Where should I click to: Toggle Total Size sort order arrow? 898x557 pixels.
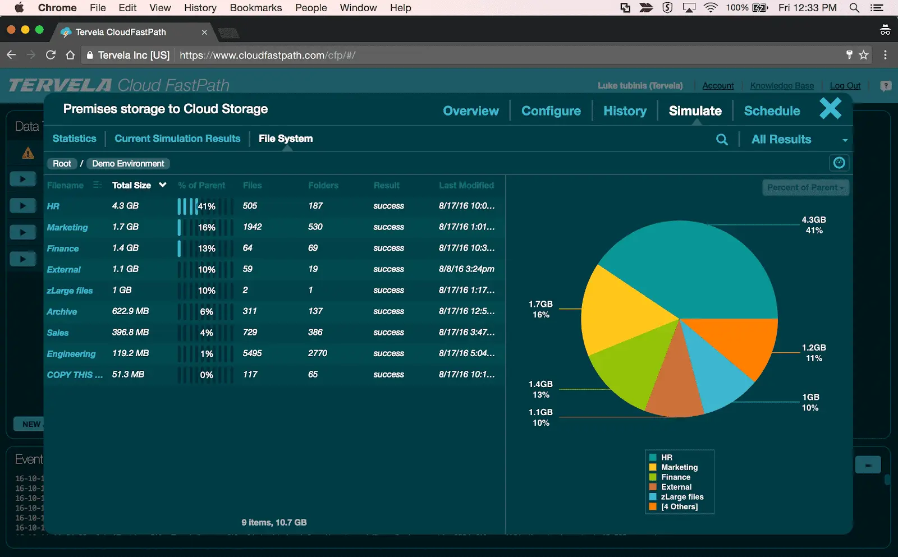point(163,185)
